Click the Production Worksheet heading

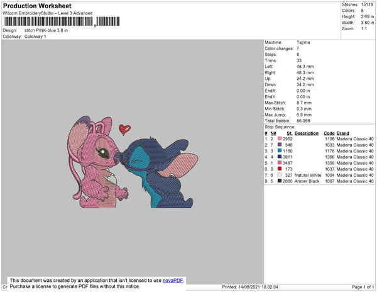pyautogui.click(x=37, y=6)
